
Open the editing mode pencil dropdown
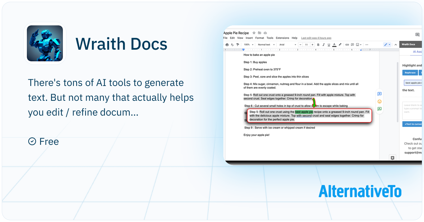(387, 45)
